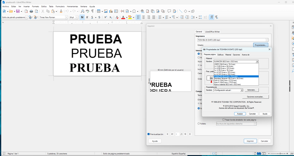Check Trazar borde alrededor de cada página
Viewport: 294px width, 156px height.
click(x=224, y=120)
